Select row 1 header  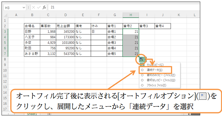coord(5,21)
